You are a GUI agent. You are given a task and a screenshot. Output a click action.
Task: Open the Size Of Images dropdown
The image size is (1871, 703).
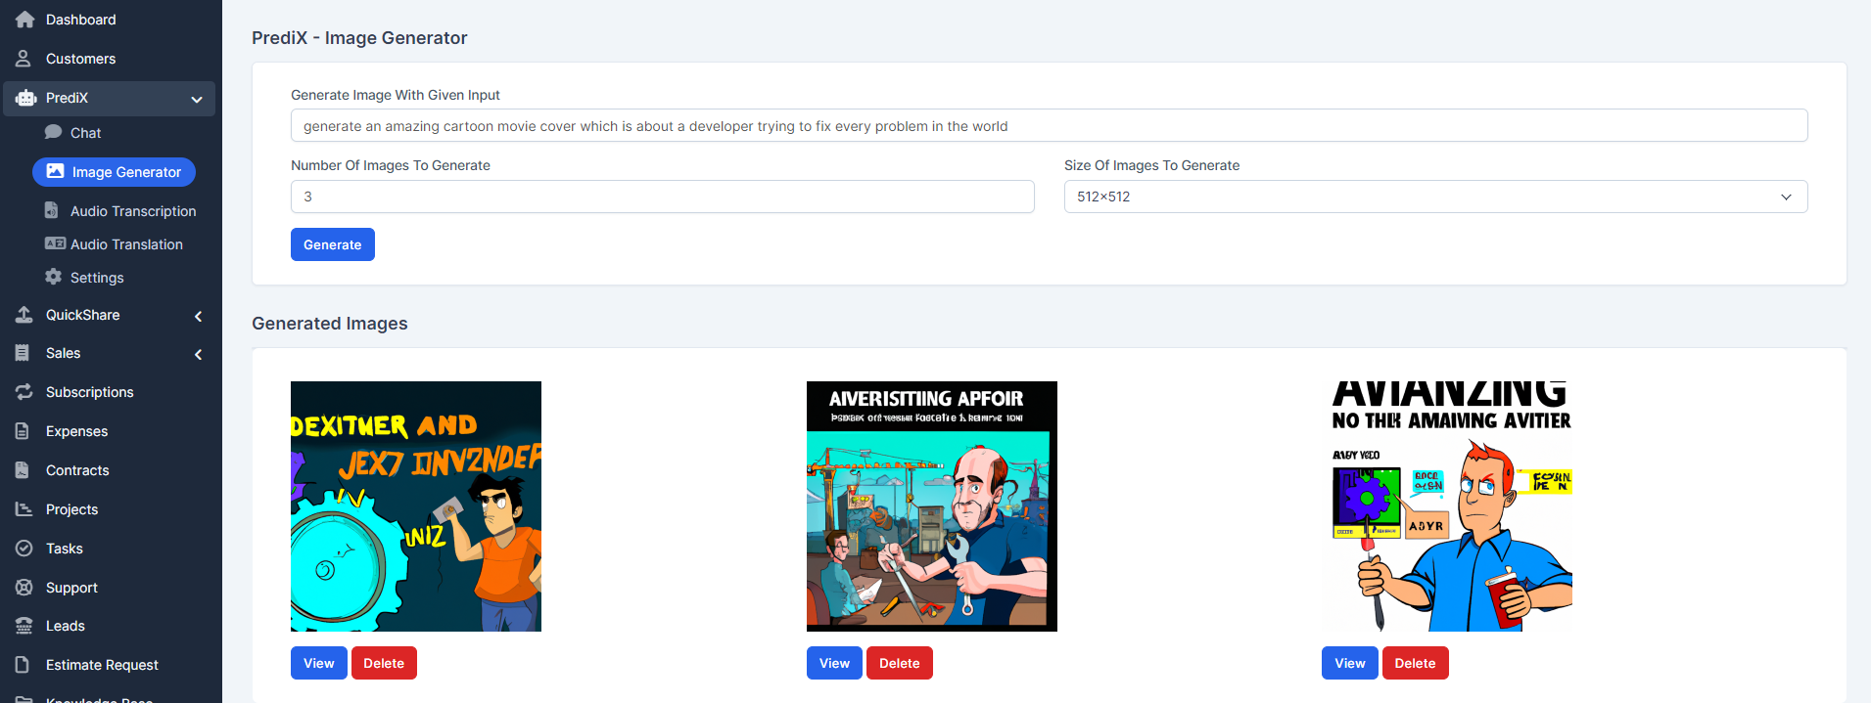1435,197
